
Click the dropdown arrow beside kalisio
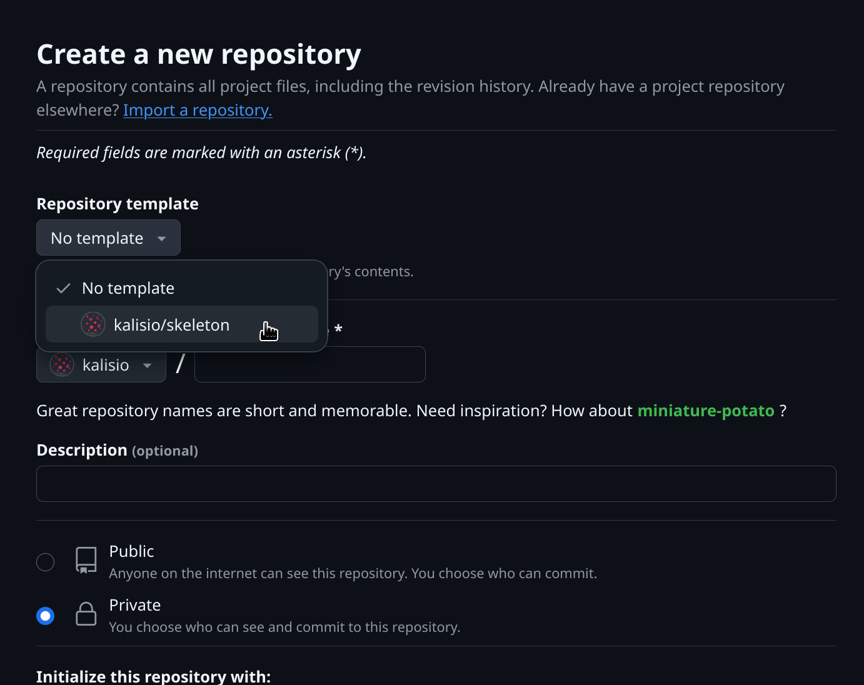point(147,365)
